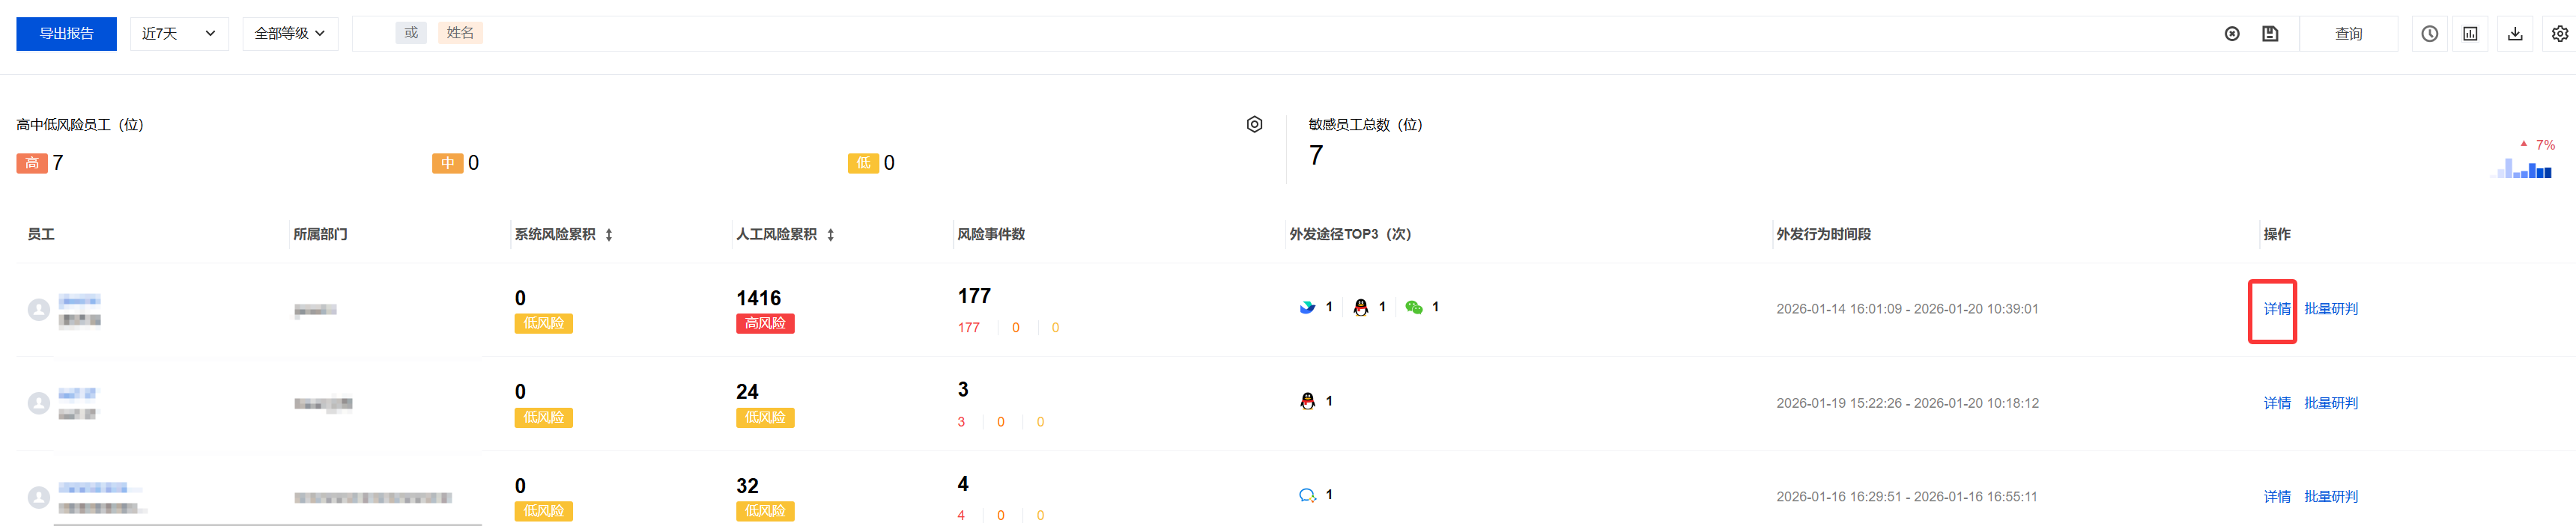Viewport: 2576px width, 526px height.
Task: Click the hexagon risk-level settings icon
Action: click(x=1254, y=125)
